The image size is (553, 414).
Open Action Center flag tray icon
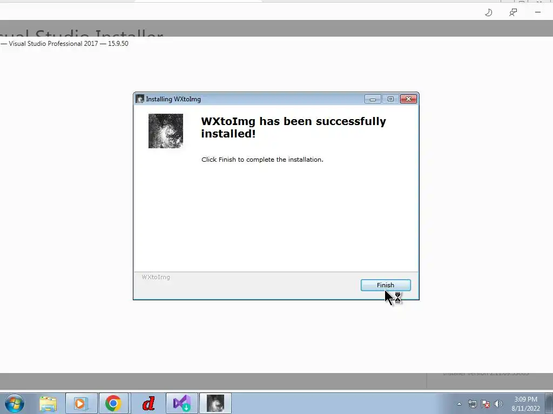pos(485,404)
